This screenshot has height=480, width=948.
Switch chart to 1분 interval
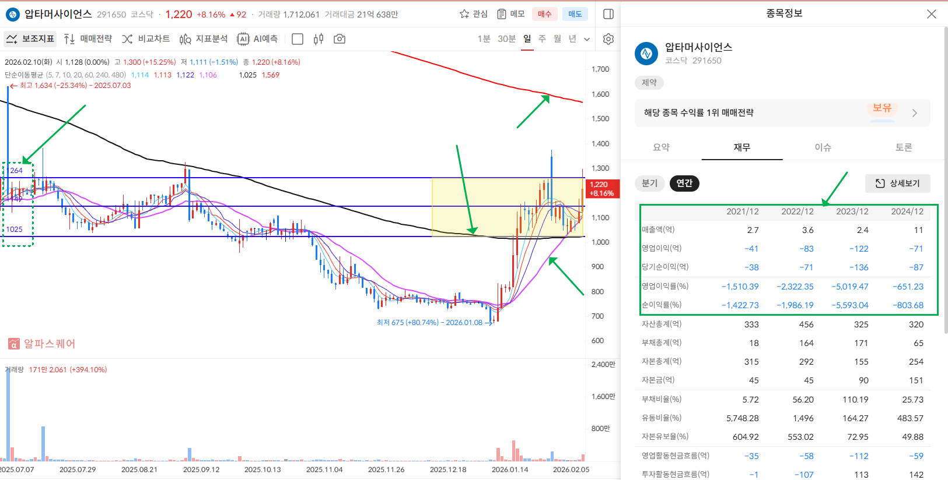tap(484, 38)
